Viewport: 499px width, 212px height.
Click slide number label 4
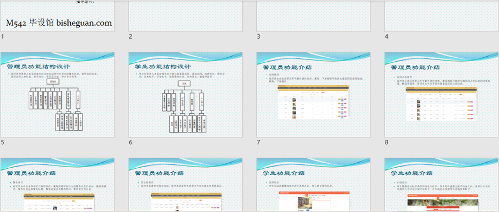point(387,36)
